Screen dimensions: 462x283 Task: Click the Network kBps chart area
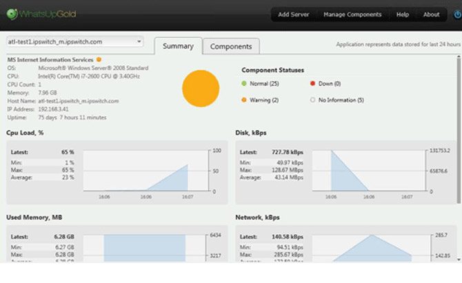point(372,248)
